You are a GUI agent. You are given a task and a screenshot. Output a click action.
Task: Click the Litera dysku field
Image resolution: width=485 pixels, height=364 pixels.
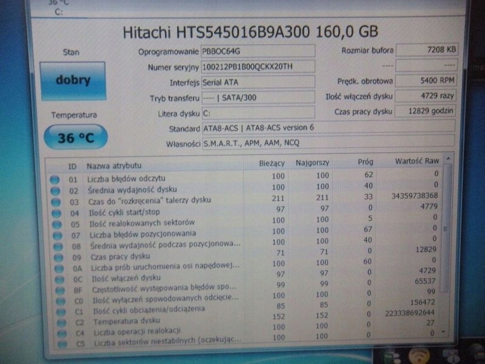pyautogui.click(x=258, y=113)
